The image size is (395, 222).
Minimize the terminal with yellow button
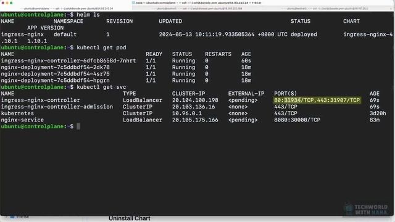pyautogui.click(x=7, y=2)
